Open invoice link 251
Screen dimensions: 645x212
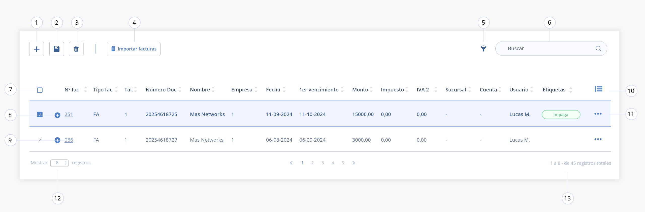point(69,114)
